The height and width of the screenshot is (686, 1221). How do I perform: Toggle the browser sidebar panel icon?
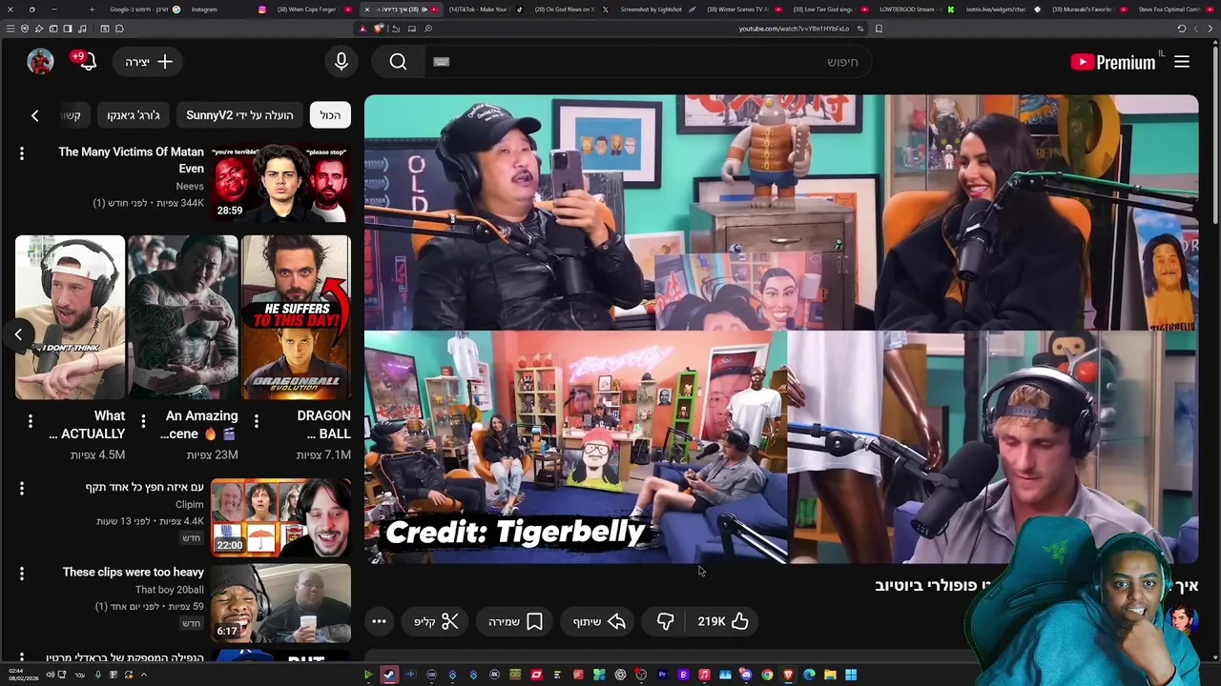click(x=68, y=29)
